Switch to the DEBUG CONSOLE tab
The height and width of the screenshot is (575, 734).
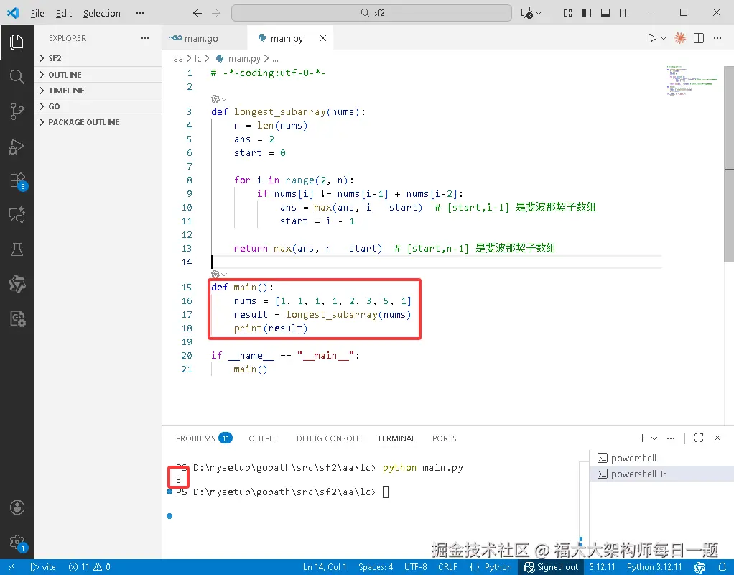point(328,438)
